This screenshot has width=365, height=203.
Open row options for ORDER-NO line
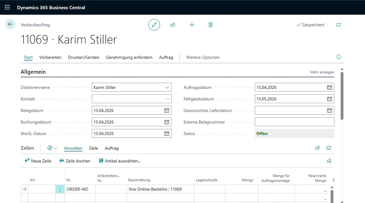(x=60, y=189)
